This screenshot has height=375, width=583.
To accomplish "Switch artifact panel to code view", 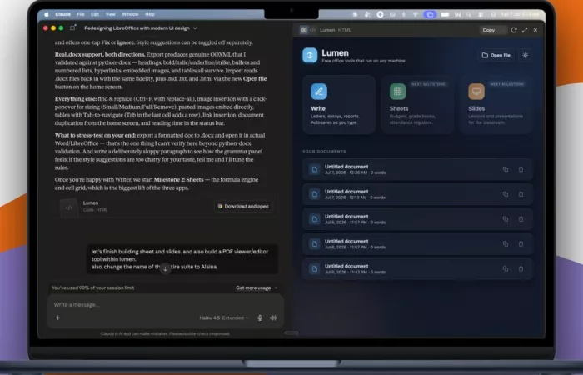I will pyautogui.click(x=312, y=30).
